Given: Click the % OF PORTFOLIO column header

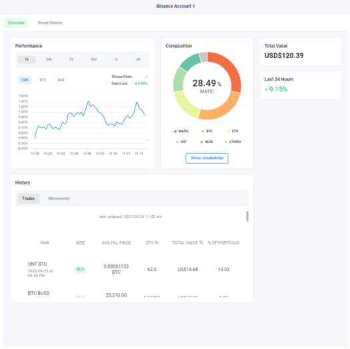Looking at the screenshot, I should pyautogui.click(x=223, y=242).
